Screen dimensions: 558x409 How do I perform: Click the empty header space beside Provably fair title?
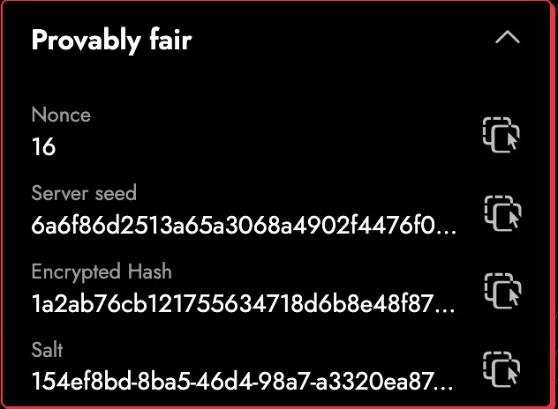[x=342, y=39]
